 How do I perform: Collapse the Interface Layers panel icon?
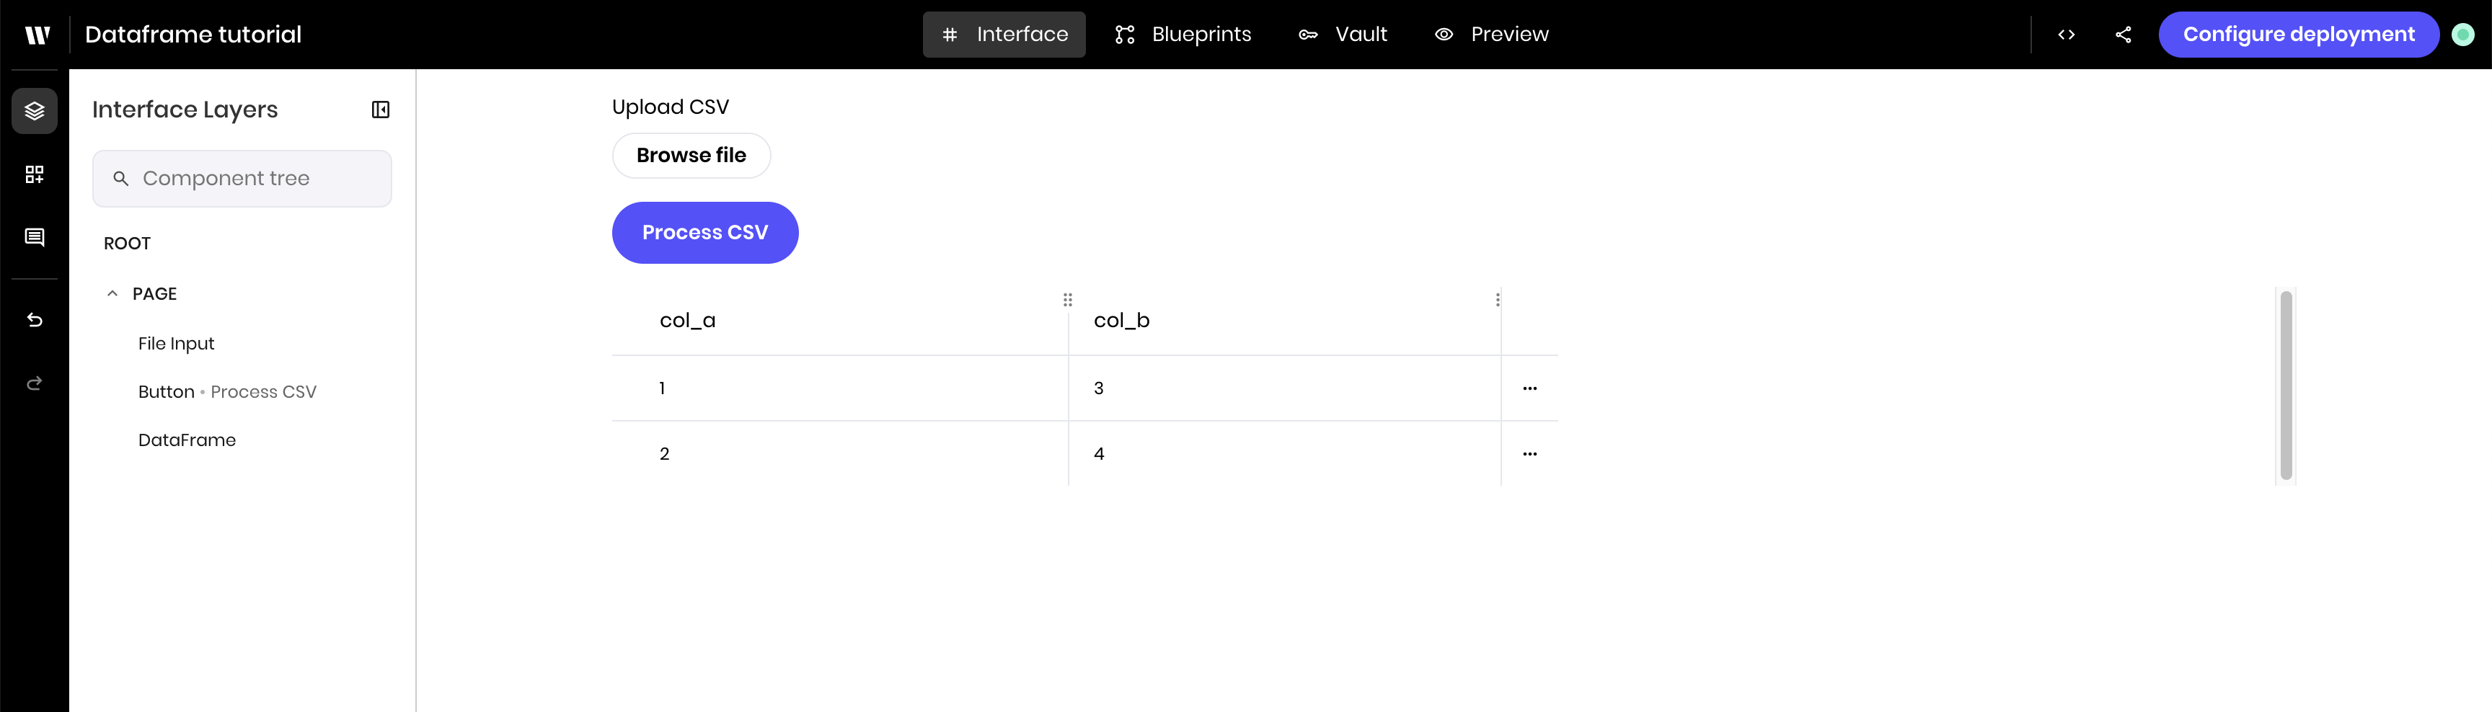[x=380, y=110]
